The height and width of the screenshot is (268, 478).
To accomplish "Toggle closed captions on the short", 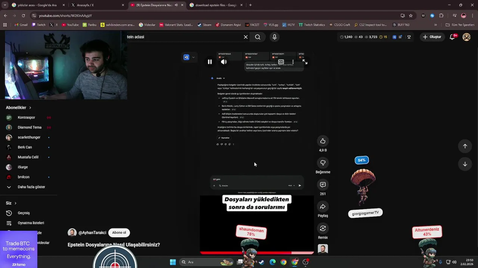I will pyautogui.click(x=281, y=62).
